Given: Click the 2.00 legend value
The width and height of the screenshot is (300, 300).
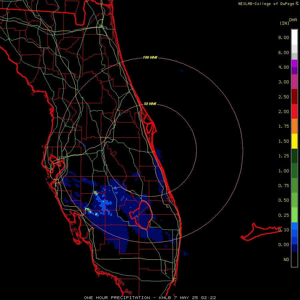Looking at the screenshot, I should [x=284, y=112].
